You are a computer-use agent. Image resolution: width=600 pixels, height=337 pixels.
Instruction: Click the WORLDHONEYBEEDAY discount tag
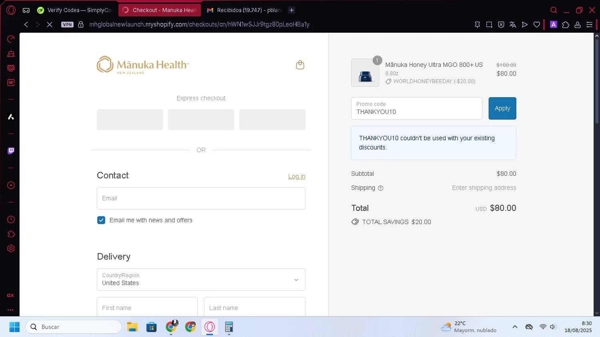click(430, 81)
